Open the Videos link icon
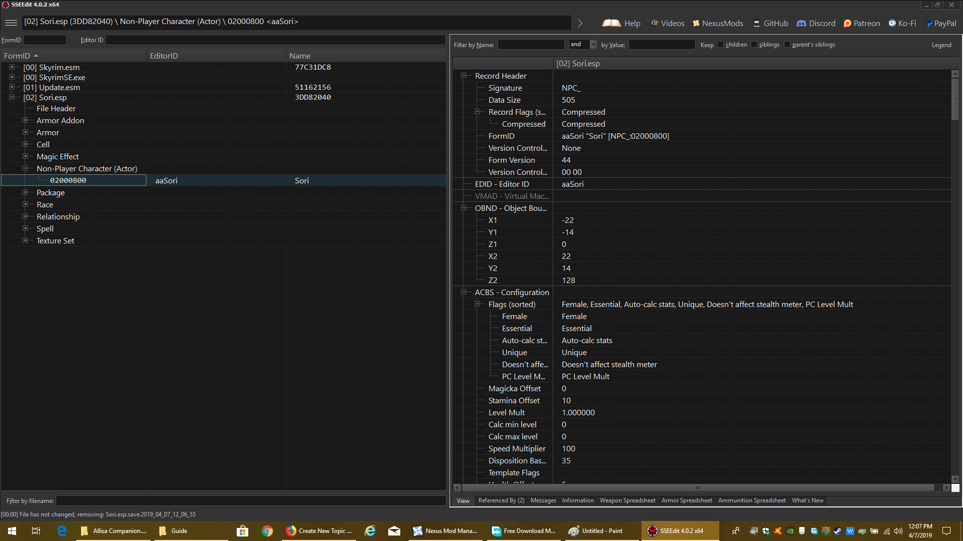963x541 pixels. coord(655,23)
